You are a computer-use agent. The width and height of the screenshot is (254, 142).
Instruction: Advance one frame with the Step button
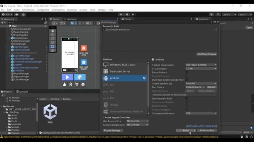(x=133, y=15)
